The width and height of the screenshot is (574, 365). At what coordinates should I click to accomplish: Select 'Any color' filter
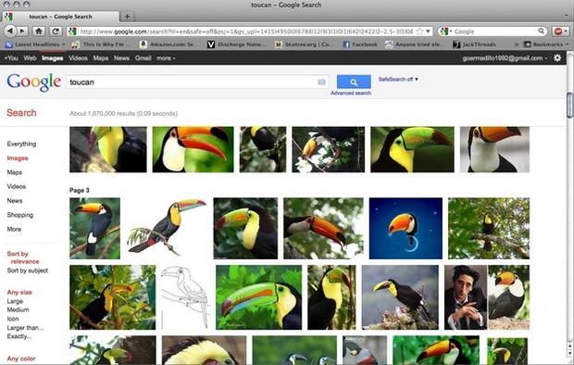coord(21,359)
